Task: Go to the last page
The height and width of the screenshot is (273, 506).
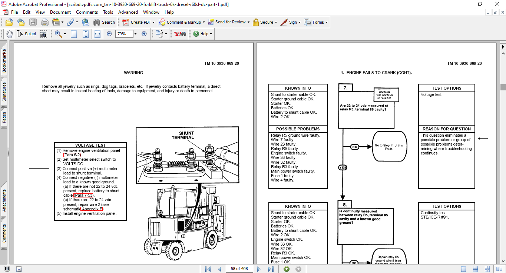Action: coord(271,269)
